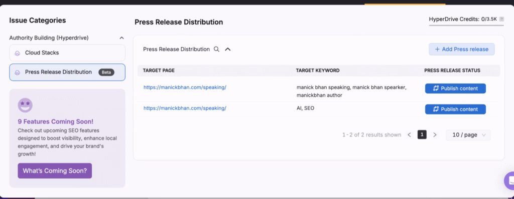Click HyperDrive Credits: 0/3.5K text
The height and width of the screenshot is (199, 514).
463,19
